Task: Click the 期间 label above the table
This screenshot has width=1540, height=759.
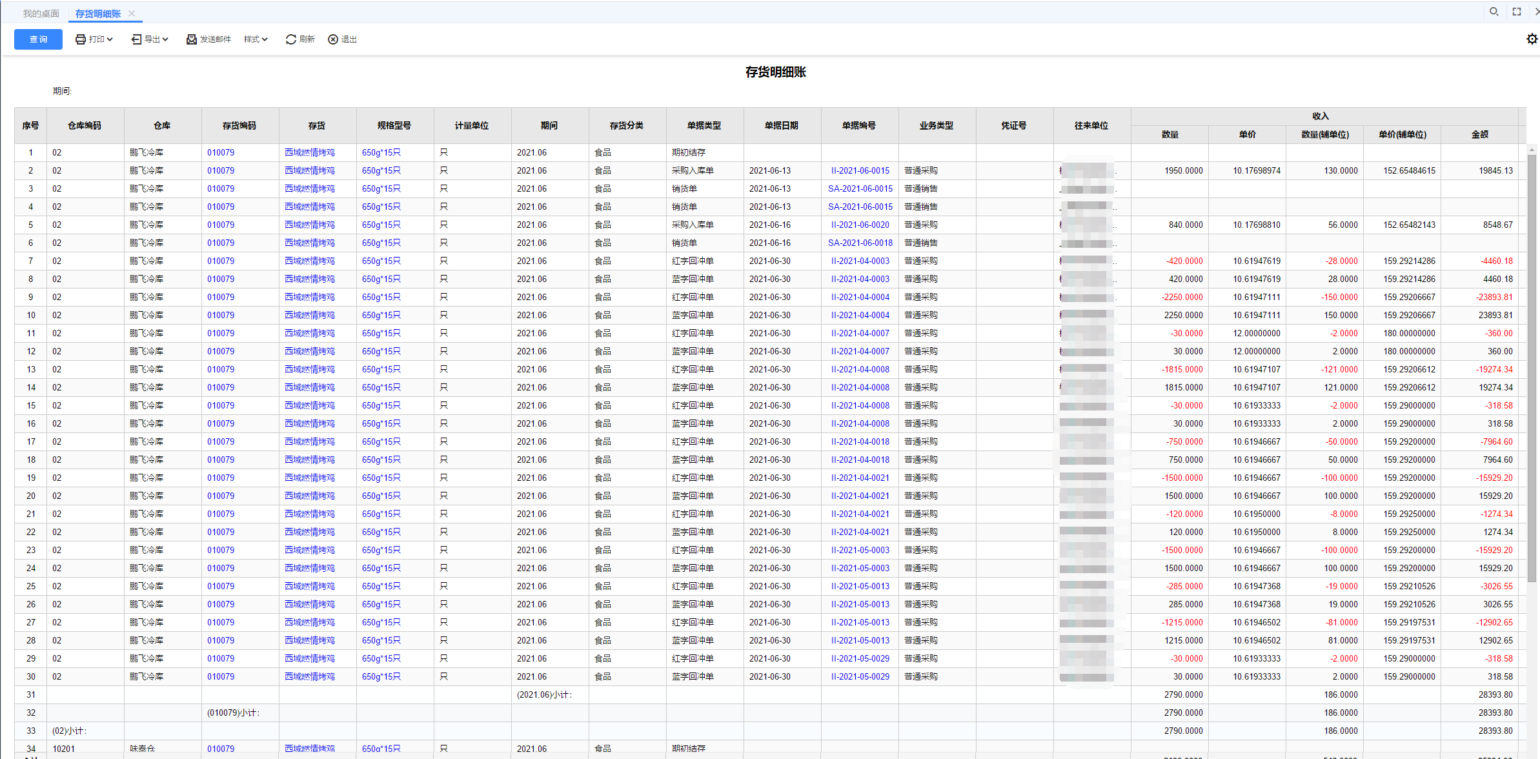Action: click(62, 91)
